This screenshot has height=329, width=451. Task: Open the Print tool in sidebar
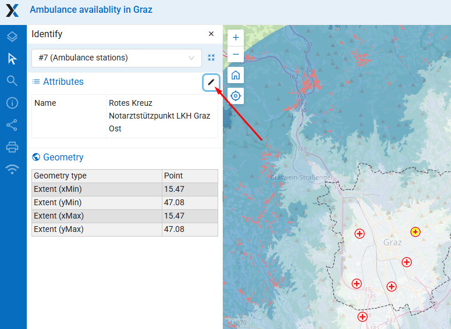[12, 147]
